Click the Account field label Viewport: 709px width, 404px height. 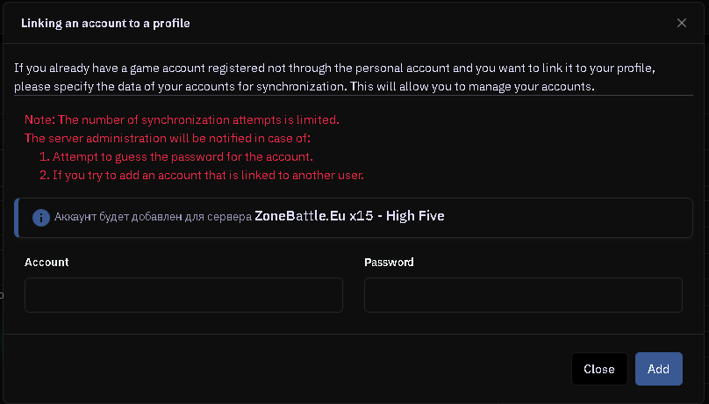pyautogui.click(x=47, y=263)
